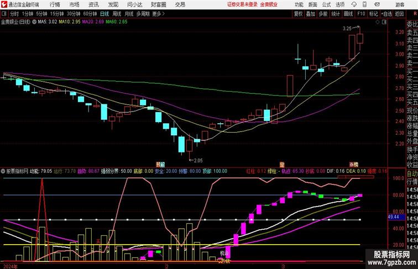
Task: Open the message envelope icon
Action: 377,4
